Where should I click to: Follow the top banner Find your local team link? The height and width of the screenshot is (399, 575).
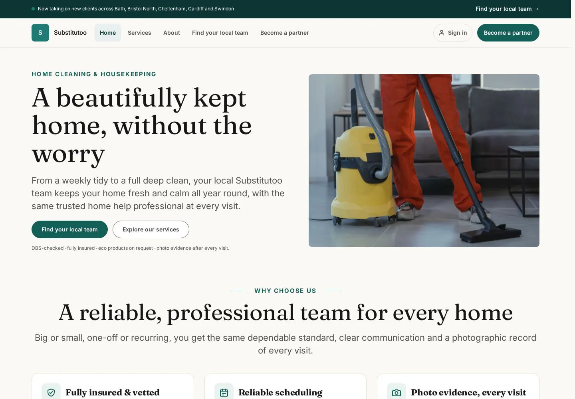[507, 9]
